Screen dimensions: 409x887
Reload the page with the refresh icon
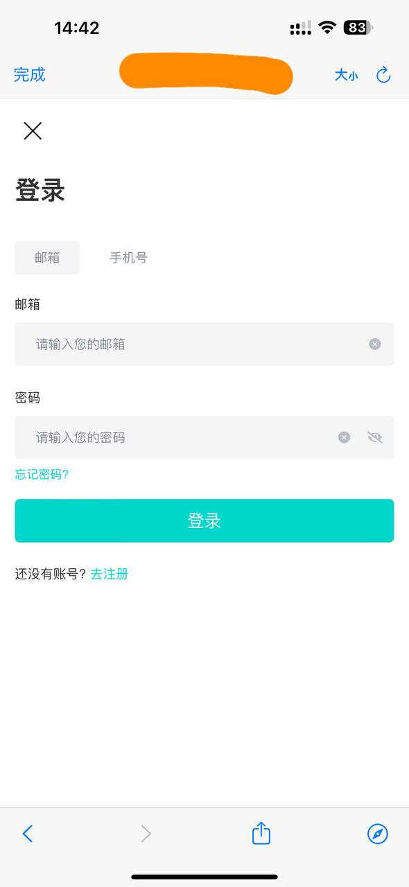(x=384, y=75)
